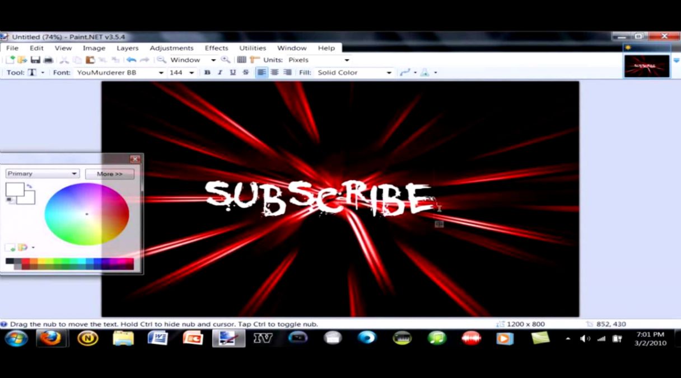Open the Utilities menu
Screen dimensions: 681x378
click(x=253, y=48)
